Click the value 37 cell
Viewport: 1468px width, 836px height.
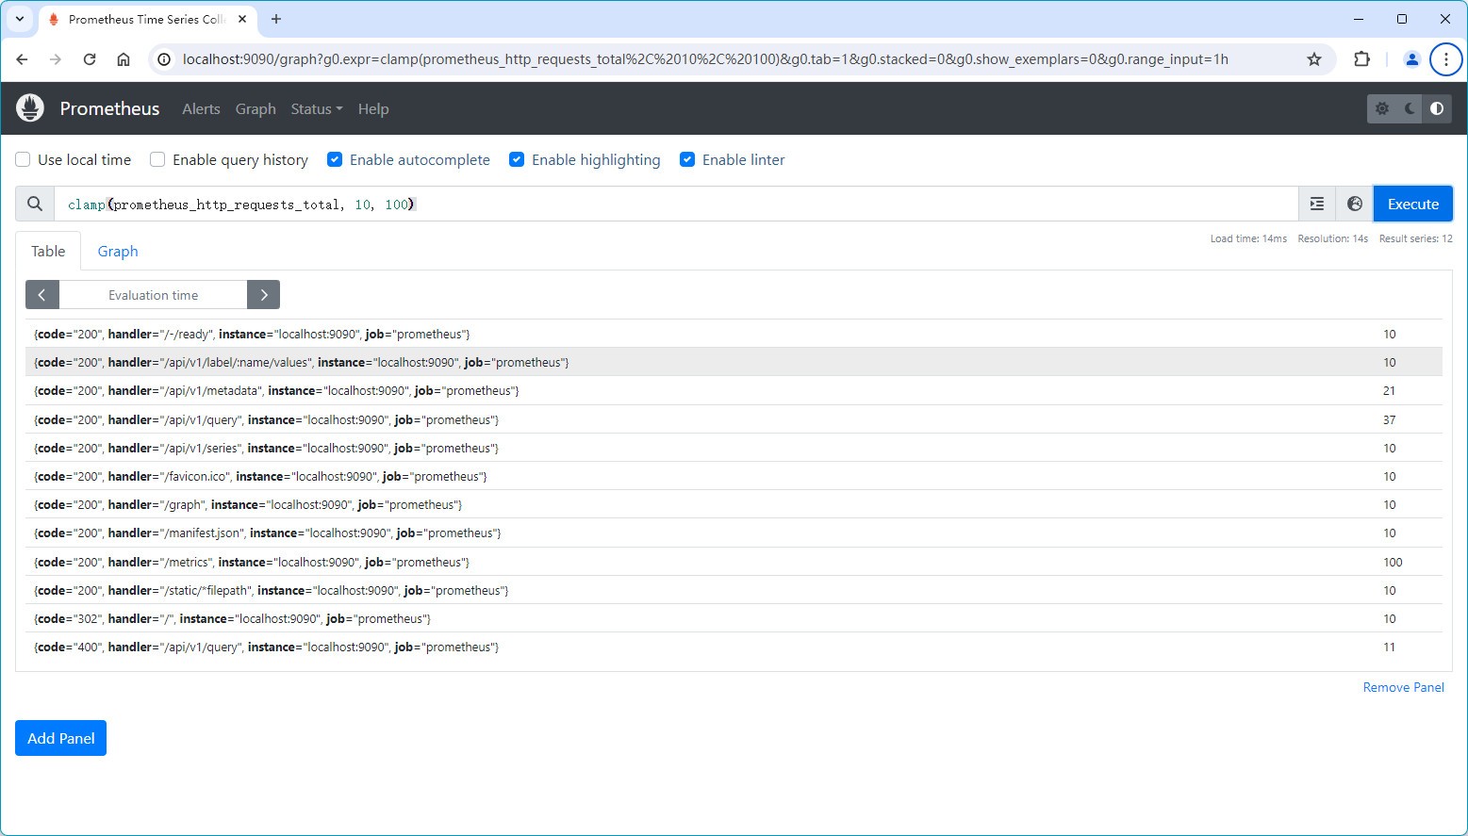(1389, 419)
